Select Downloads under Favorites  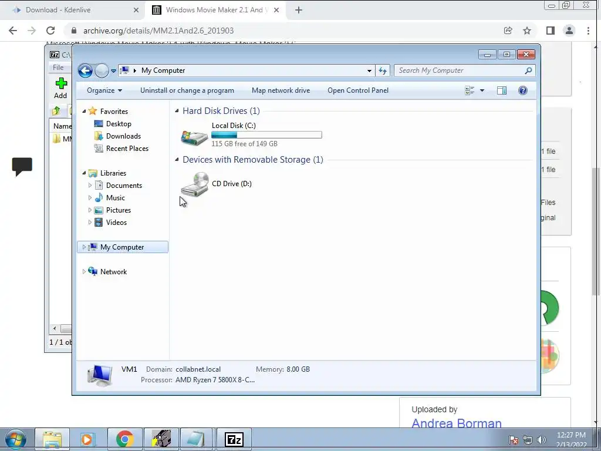[x=123, y=136]
